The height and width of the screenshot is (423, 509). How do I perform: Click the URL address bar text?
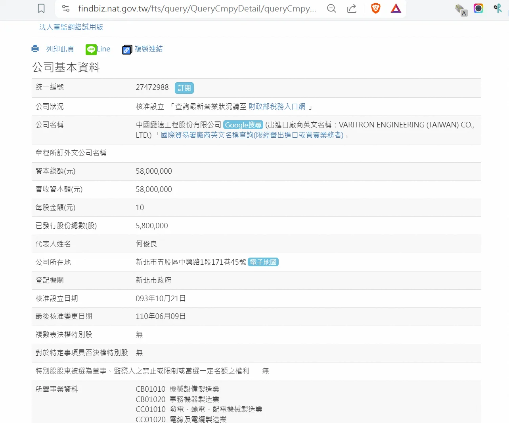[x=197, y=8]
